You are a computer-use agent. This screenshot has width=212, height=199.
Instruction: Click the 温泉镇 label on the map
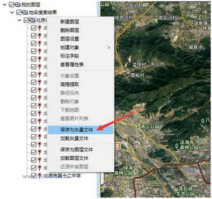coord(201,23)
